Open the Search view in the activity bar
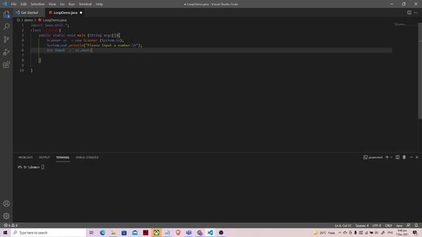The width and height of the screenshot is (422, 237). [6, 26]
